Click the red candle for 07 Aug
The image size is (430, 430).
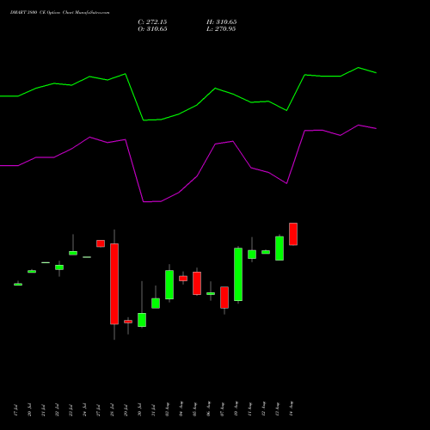pyautogui.click(x=224, y=298)
